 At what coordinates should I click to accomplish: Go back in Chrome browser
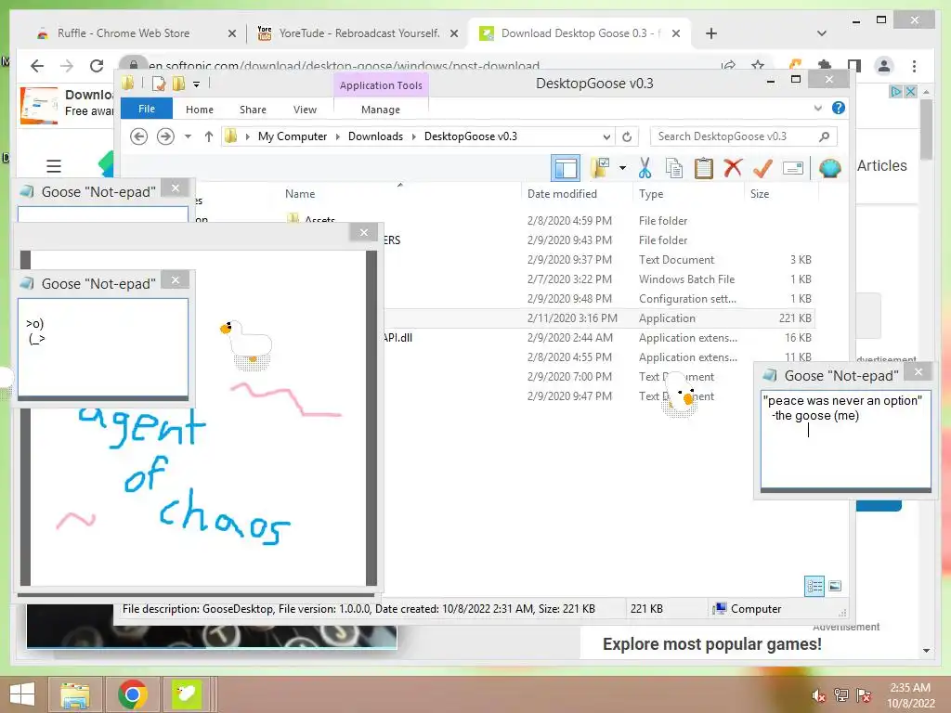click(x=37, y=66)
